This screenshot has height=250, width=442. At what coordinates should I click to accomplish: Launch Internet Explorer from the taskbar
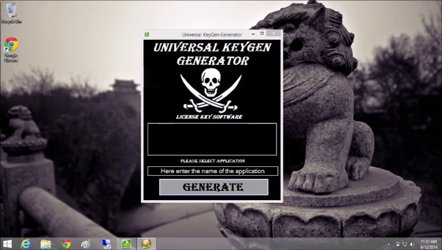[x=25, y=244]
